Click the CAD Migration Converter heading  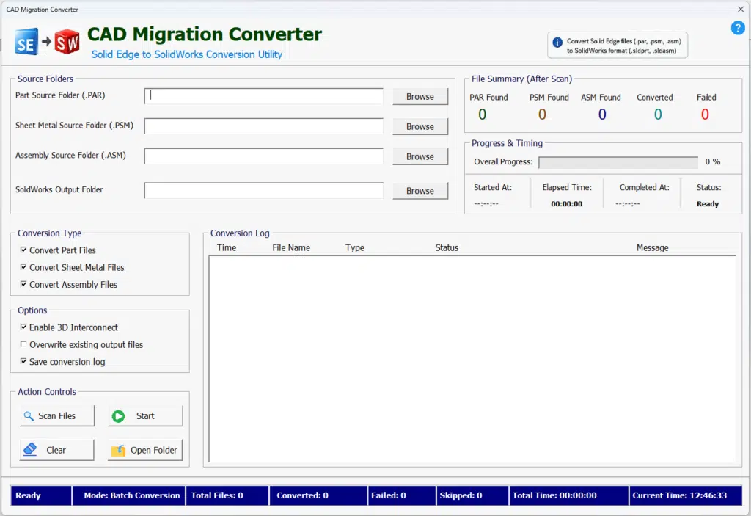tap(205, 34)
